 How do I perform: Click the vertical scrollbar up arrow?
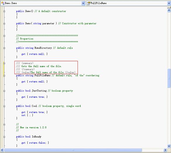(169, 10)
